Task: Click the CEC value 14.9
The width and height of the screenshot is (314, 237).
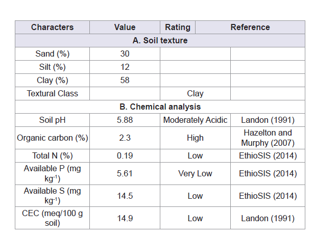Action: [x=125, y=218]
